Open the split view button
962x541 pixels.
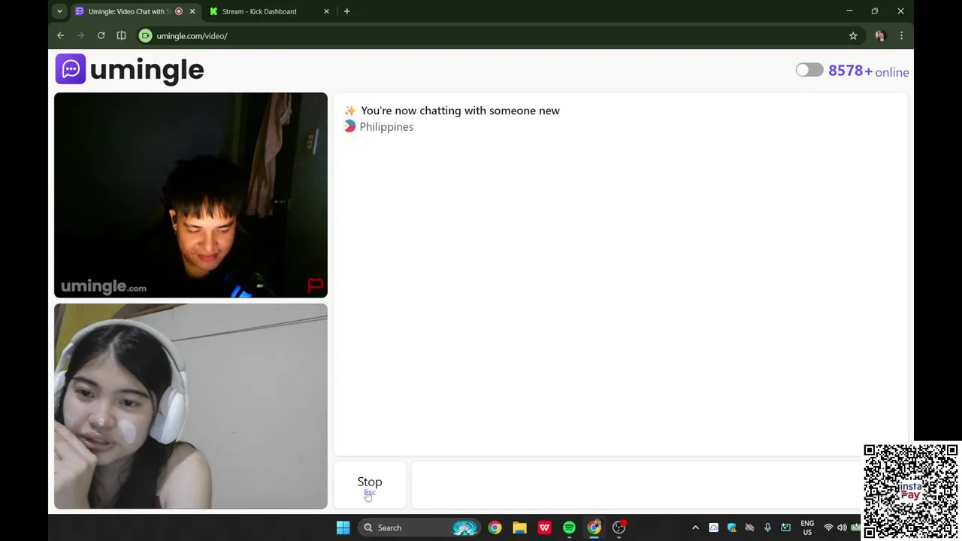(121, 35)
